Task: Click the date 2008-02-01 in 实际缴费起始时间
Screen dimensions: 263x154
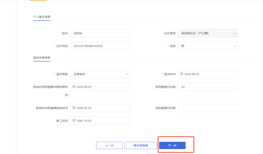Action: pos(84,108)
